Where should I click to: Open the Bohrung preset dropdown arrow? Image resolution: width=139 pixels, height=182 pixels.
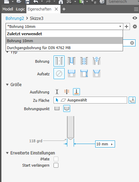point(120,26)
